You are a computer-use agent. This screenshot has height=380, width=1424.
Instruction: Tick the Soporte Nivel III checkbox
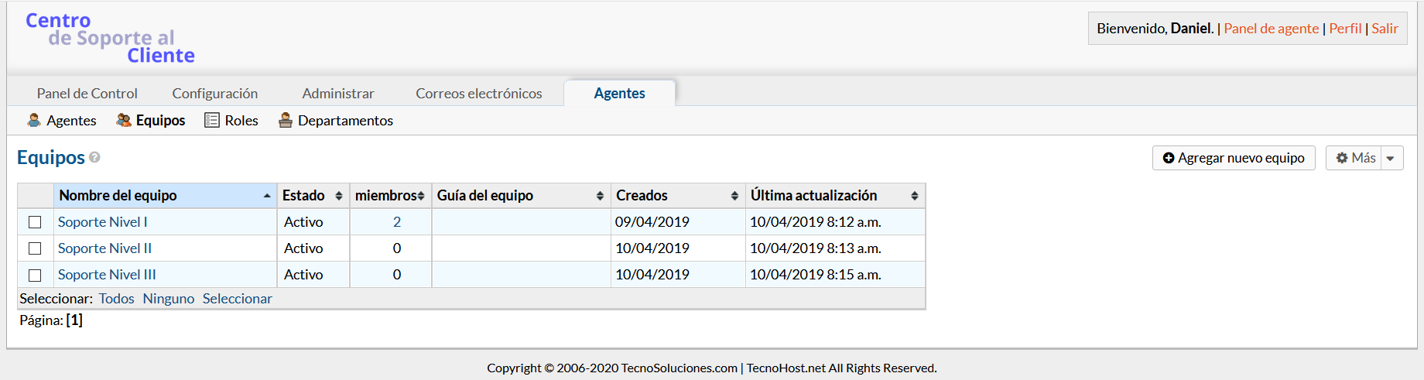pyautogui.click(x=35, y=275)
